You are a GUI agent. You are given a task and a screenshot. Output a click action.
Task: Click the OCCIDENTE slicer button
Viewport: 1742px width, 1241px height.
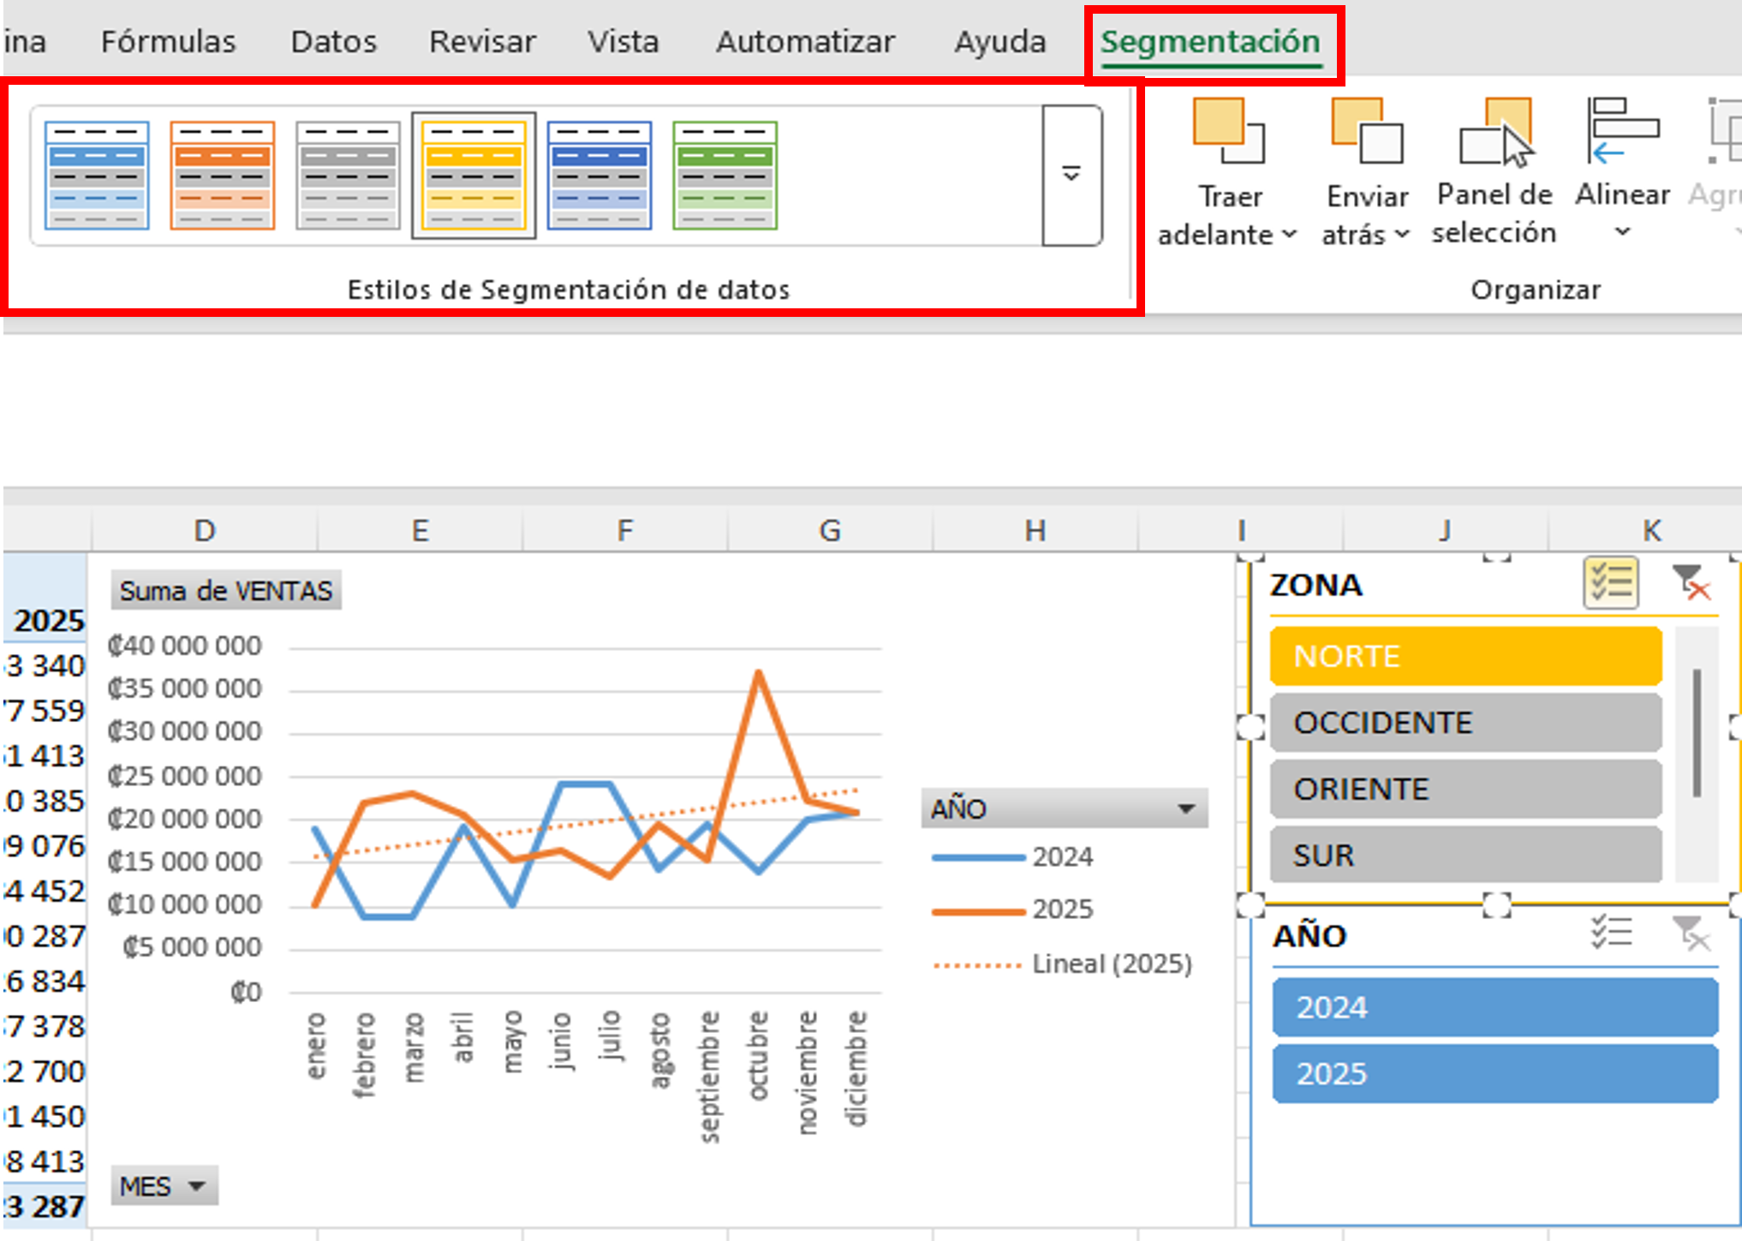click(1465, 723)
